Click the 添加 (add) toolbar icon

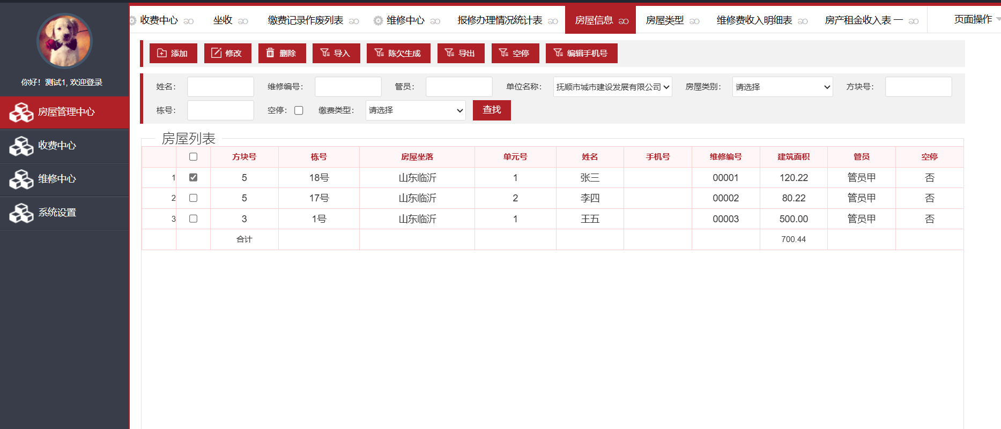coord(162,53)
